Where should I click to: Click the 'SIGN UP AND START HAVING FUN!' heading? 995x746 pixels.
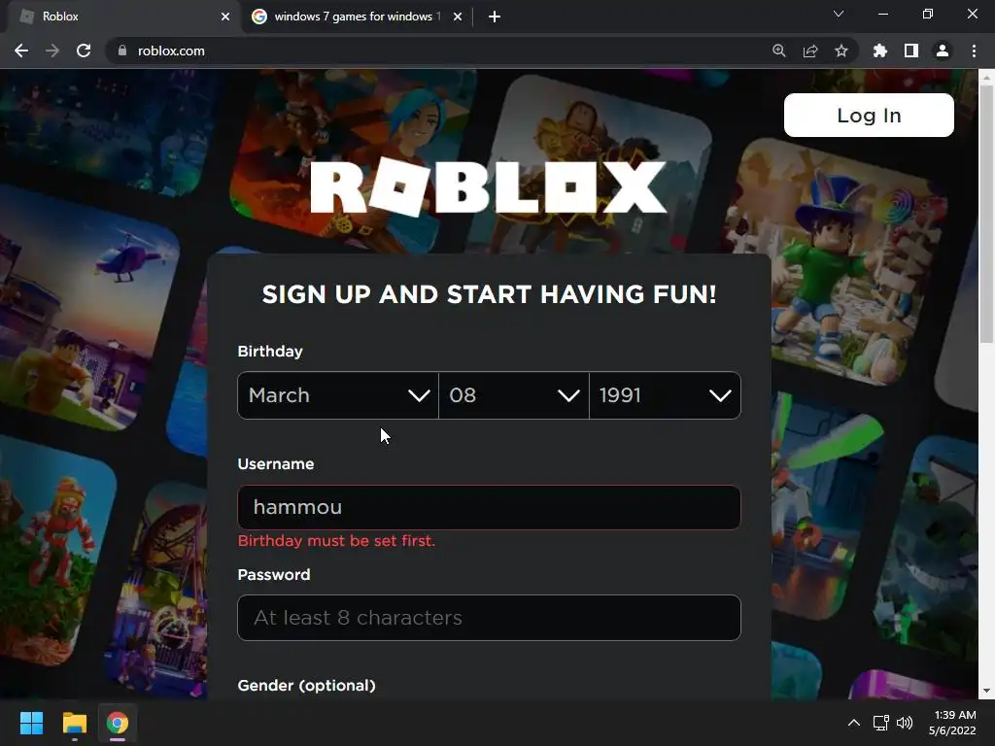(490, 294)
